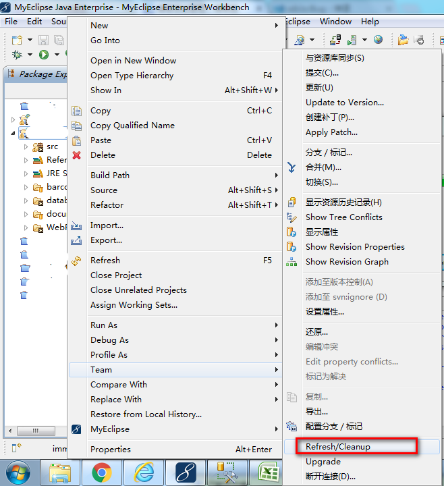Click the globe web browser toolbar icon

tap(378, 40)
